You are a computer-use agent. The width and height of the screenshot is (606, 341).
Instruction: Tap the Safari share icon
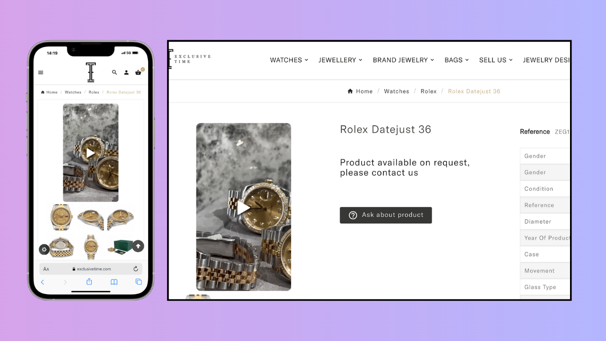pyautogui.click(x=89, y=282)
